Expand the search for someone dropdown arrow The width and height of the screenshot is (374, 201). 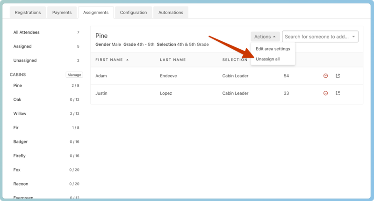coord(353,37)
